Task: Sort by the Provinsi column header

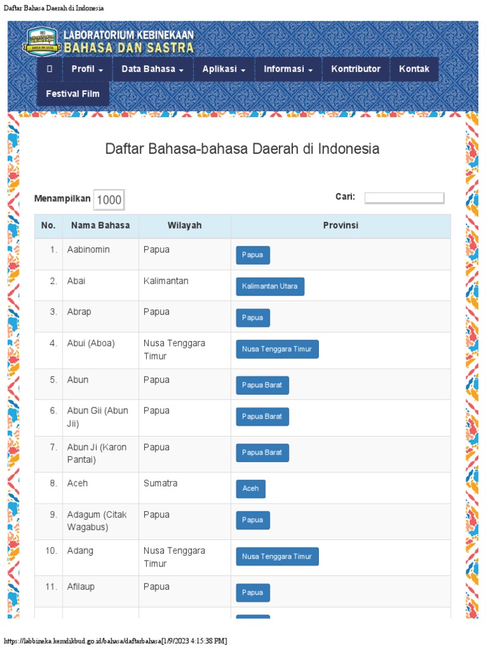Action: click(x=340, y=225)
